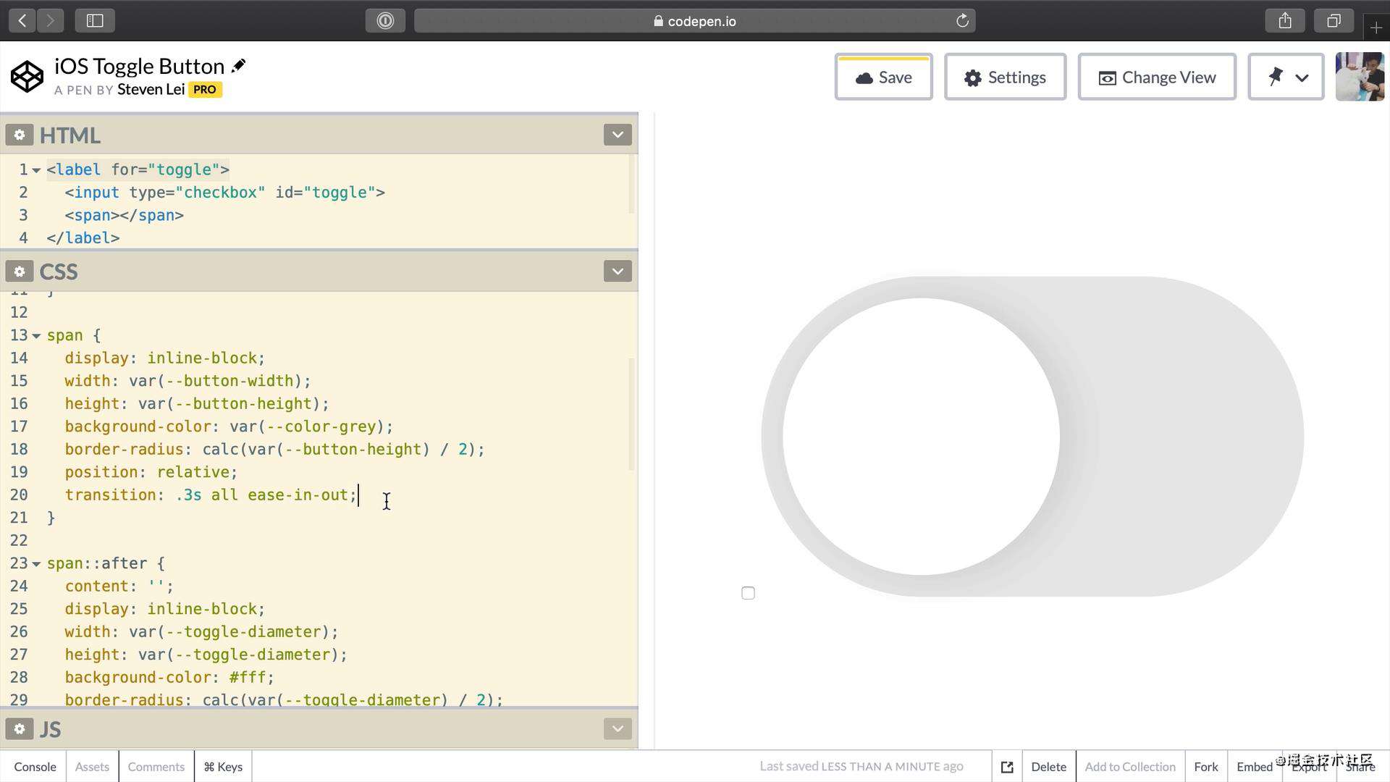Go back in Safari history

coord(22,21)
